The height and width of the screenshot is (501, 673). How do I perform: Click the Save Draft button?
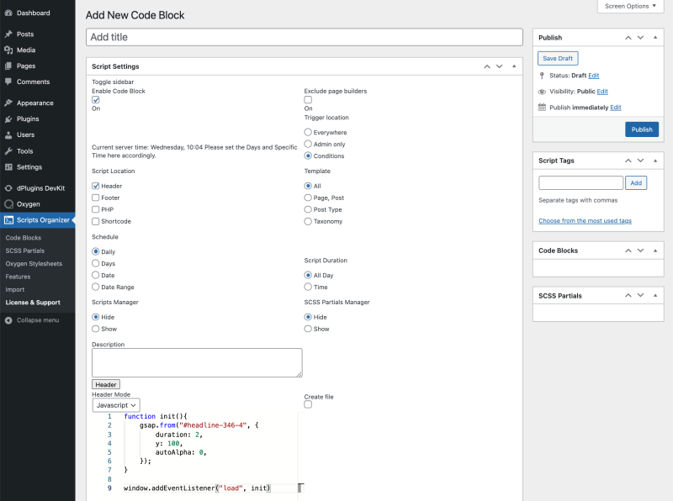(x=558, y=58)
